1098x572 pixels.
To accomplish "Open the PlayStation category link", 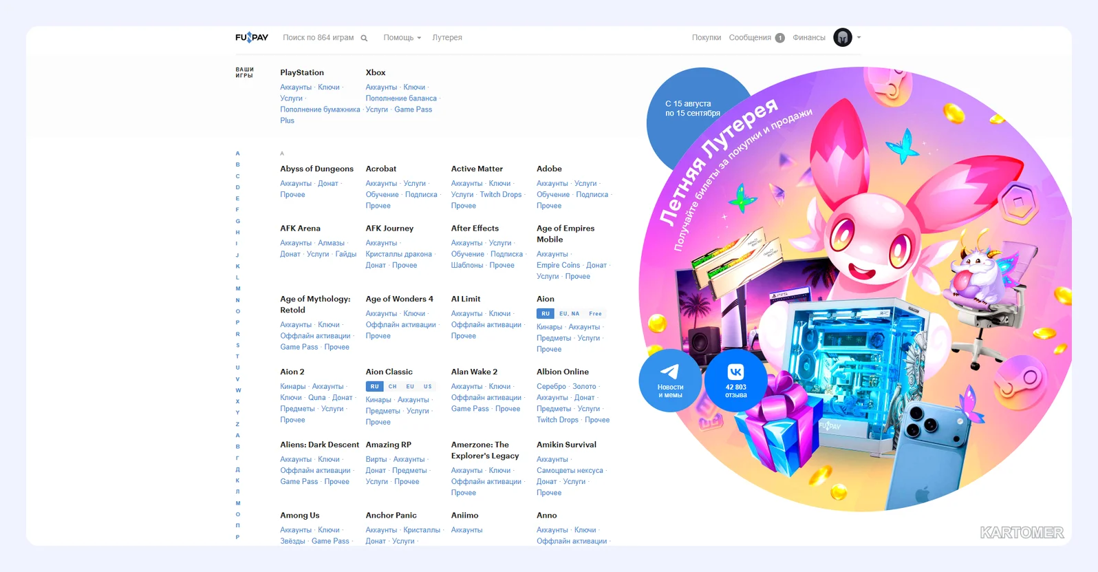I will point(302,72).
